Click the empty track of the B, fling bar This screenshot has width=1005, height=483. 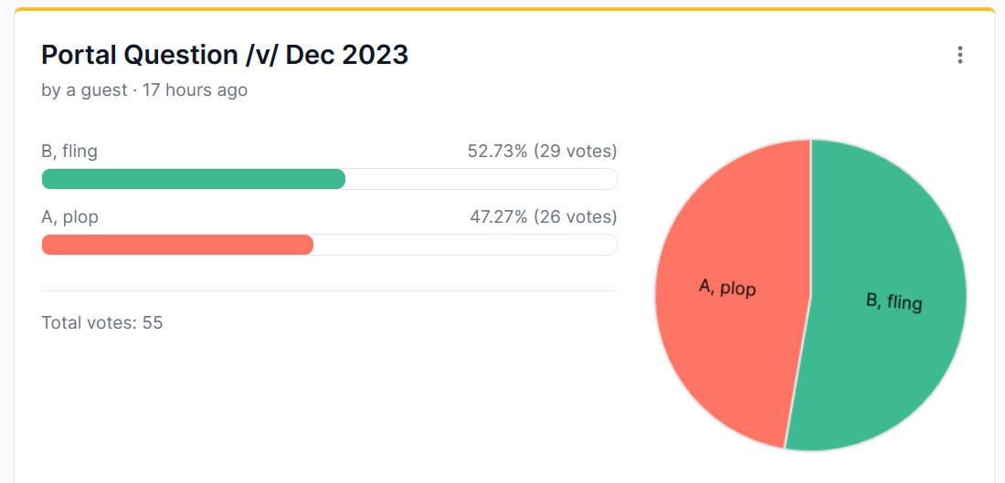pyautogui.click(x=481, y=179)
